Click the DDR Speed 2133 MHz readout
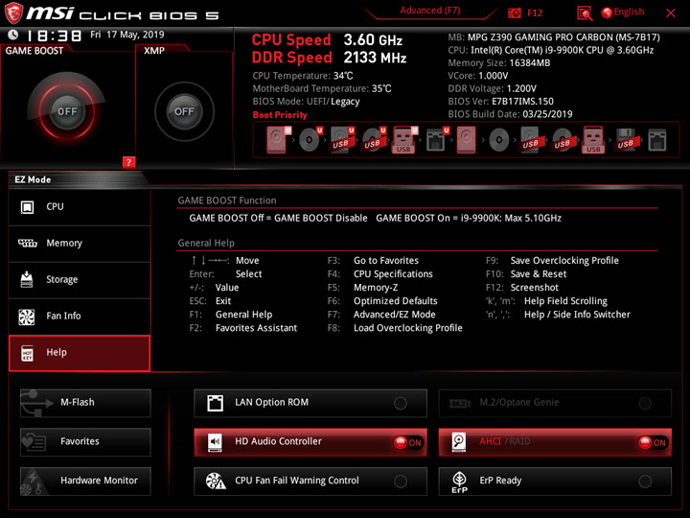Screen dimensions: 690x518 (x=329, y=58)
